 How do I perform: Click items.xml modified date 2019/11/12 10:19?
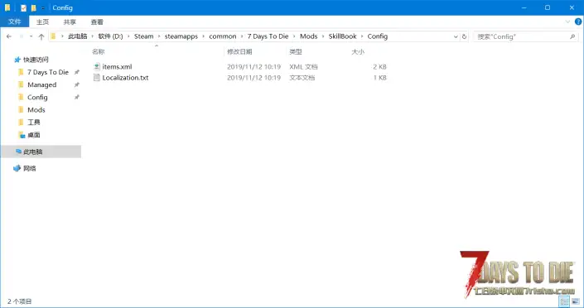253,67
